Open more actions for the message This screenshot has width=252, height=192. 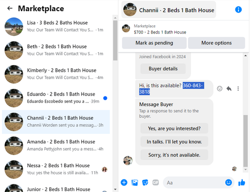[x=238, y=88]
